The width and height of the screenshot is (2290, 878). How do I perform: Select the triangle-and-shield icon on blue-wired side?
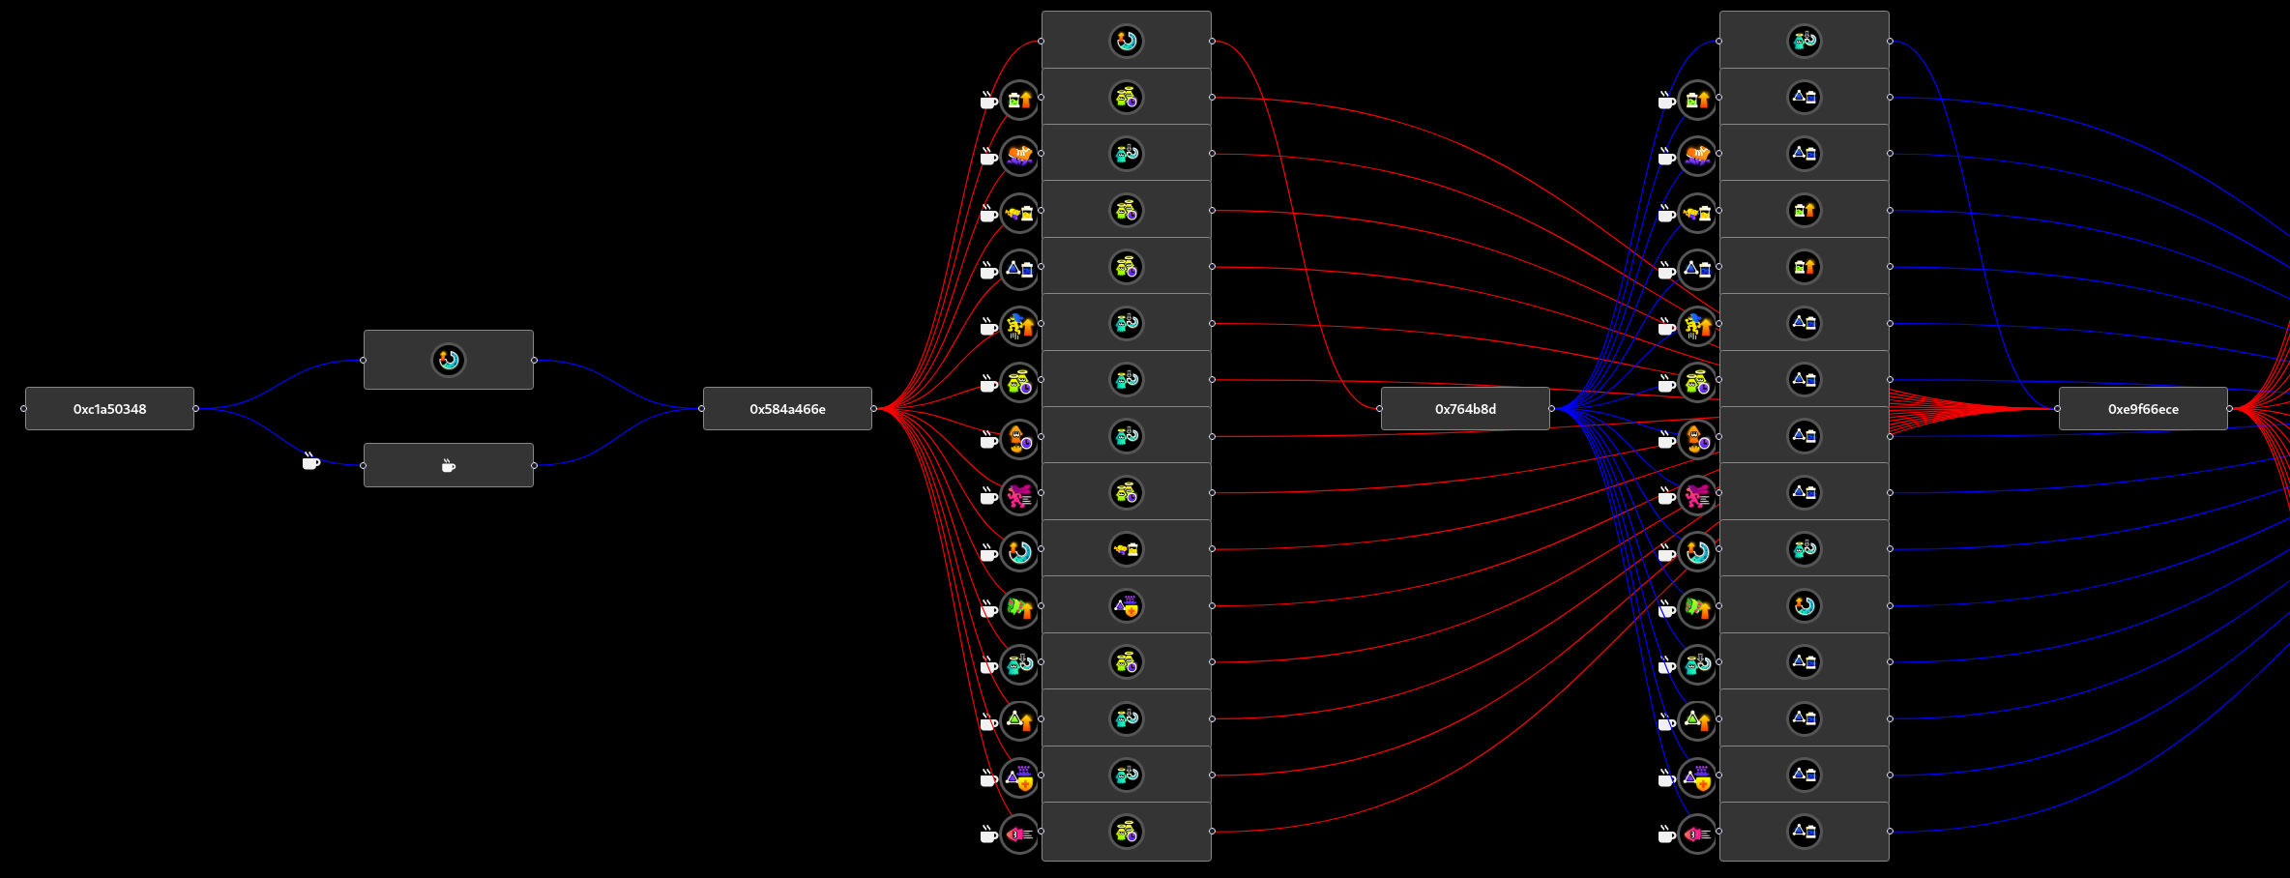[x=1697, y=776]
